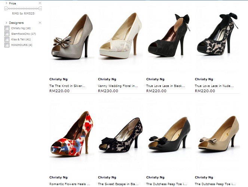Tick the Christy Ng (16) checkbox
This screenshot has width=248, height=187.
7,28
